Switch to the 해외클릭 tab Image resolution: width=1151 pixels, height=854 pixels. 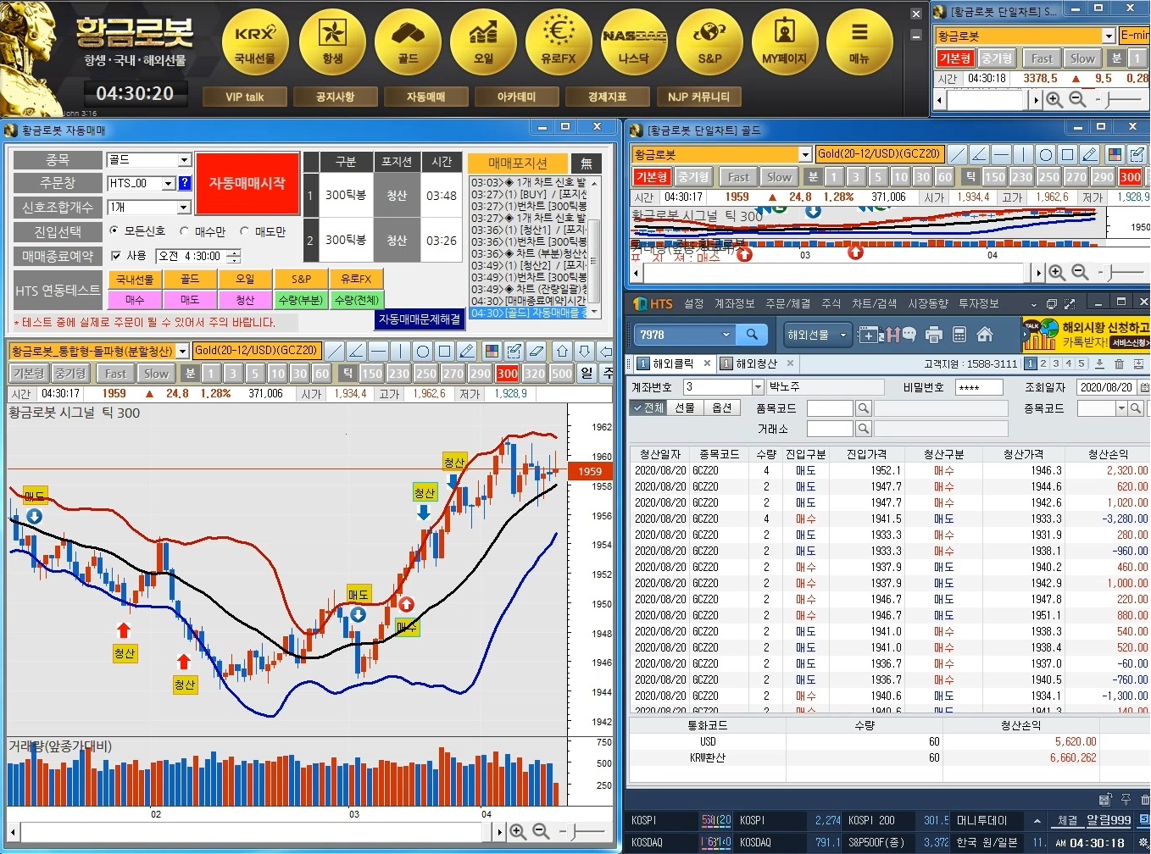[673, 363]
